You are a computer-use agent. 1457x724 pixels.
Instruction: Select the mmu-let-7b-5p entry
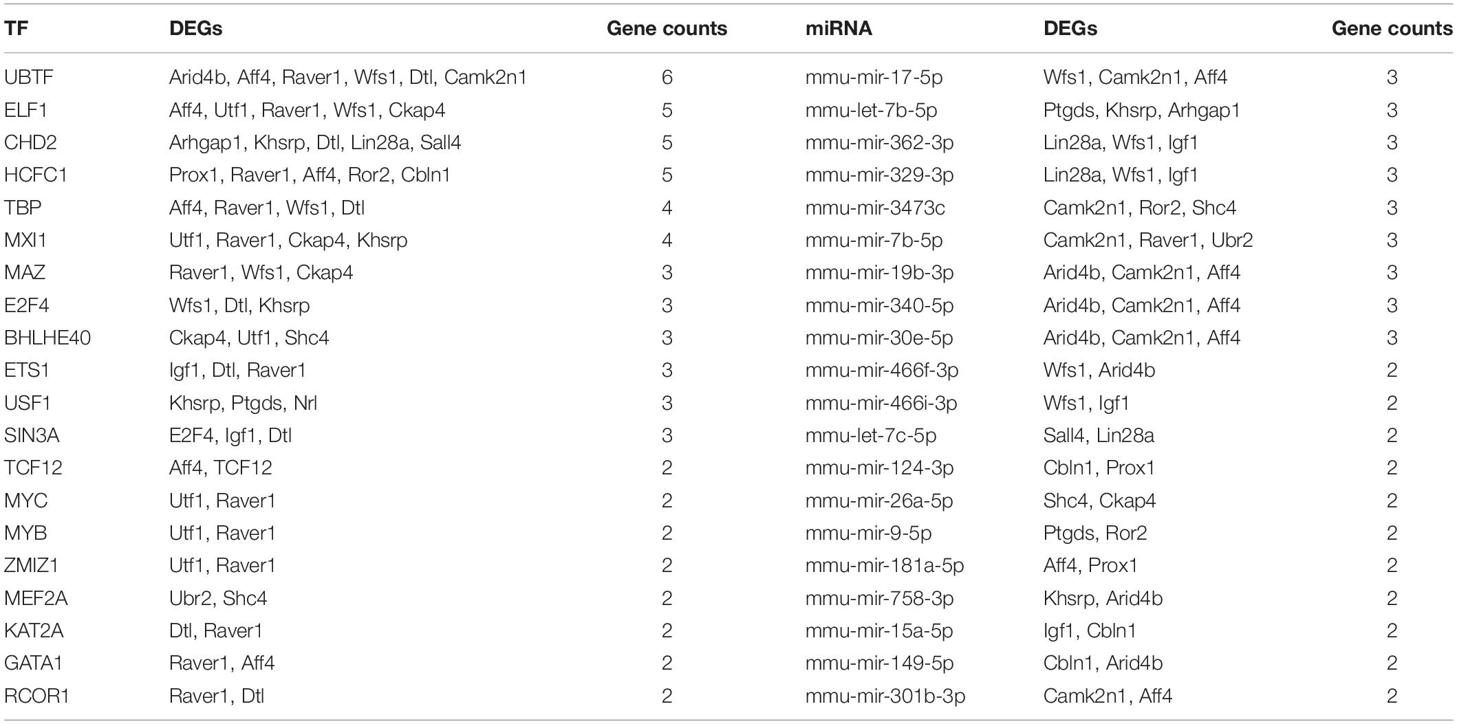[x=871, y=110]
